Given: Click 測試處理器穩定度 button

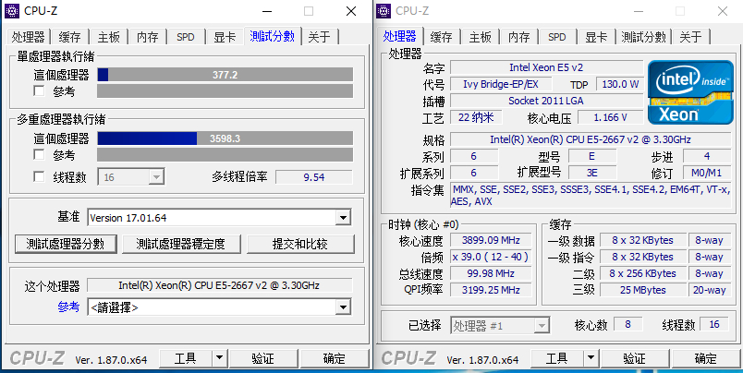Looking at the screenshot, I should [181, 244].
